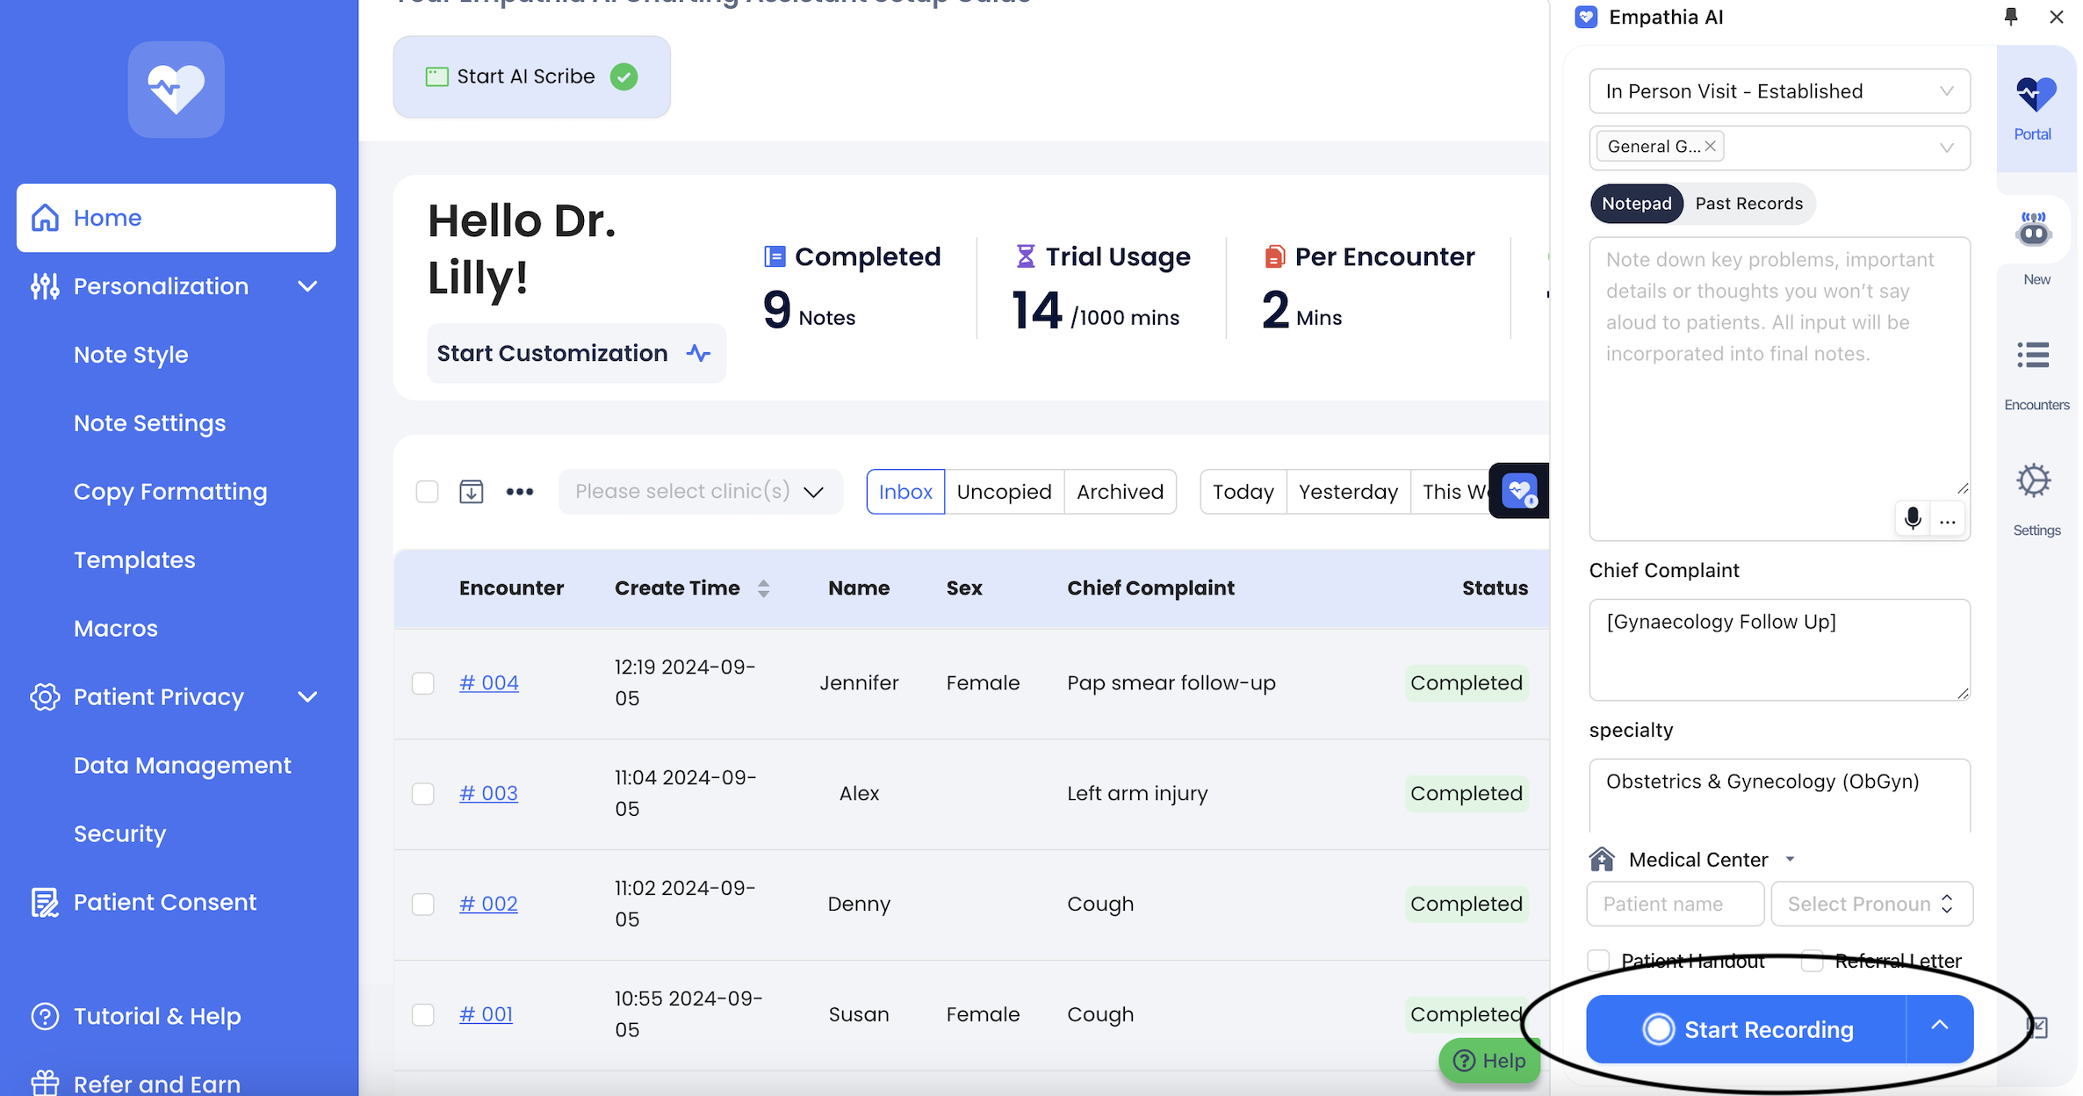Expand the In Person Visit type dropdown

(x=1778, y=91)
